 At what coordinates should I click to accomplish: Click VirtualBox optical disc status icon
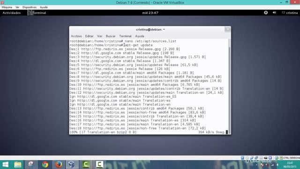pos(247,158)
